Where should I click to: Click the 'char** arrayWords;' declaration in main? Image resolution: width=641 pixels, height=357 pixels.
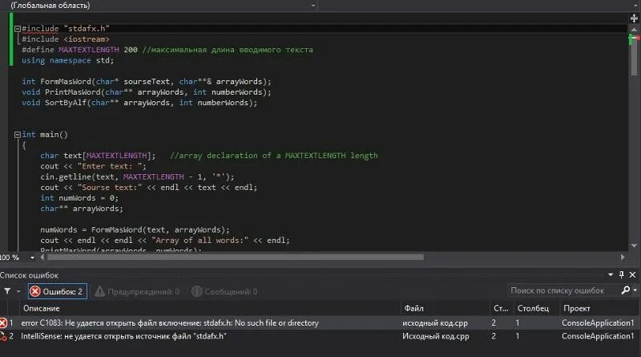(82, 209)
